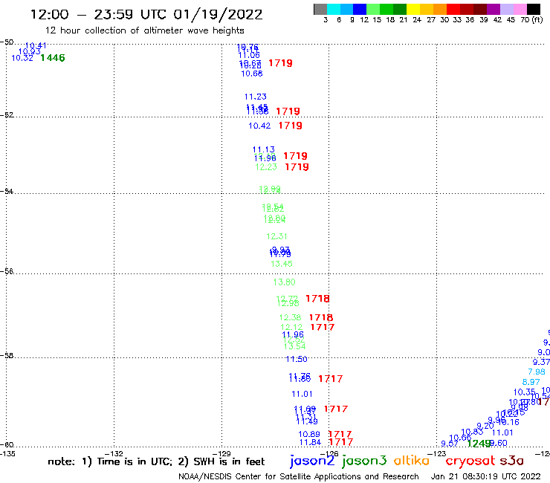
Task: Select the 1719 timestamp beside 12.23
Action: click(x=297, y=167)
